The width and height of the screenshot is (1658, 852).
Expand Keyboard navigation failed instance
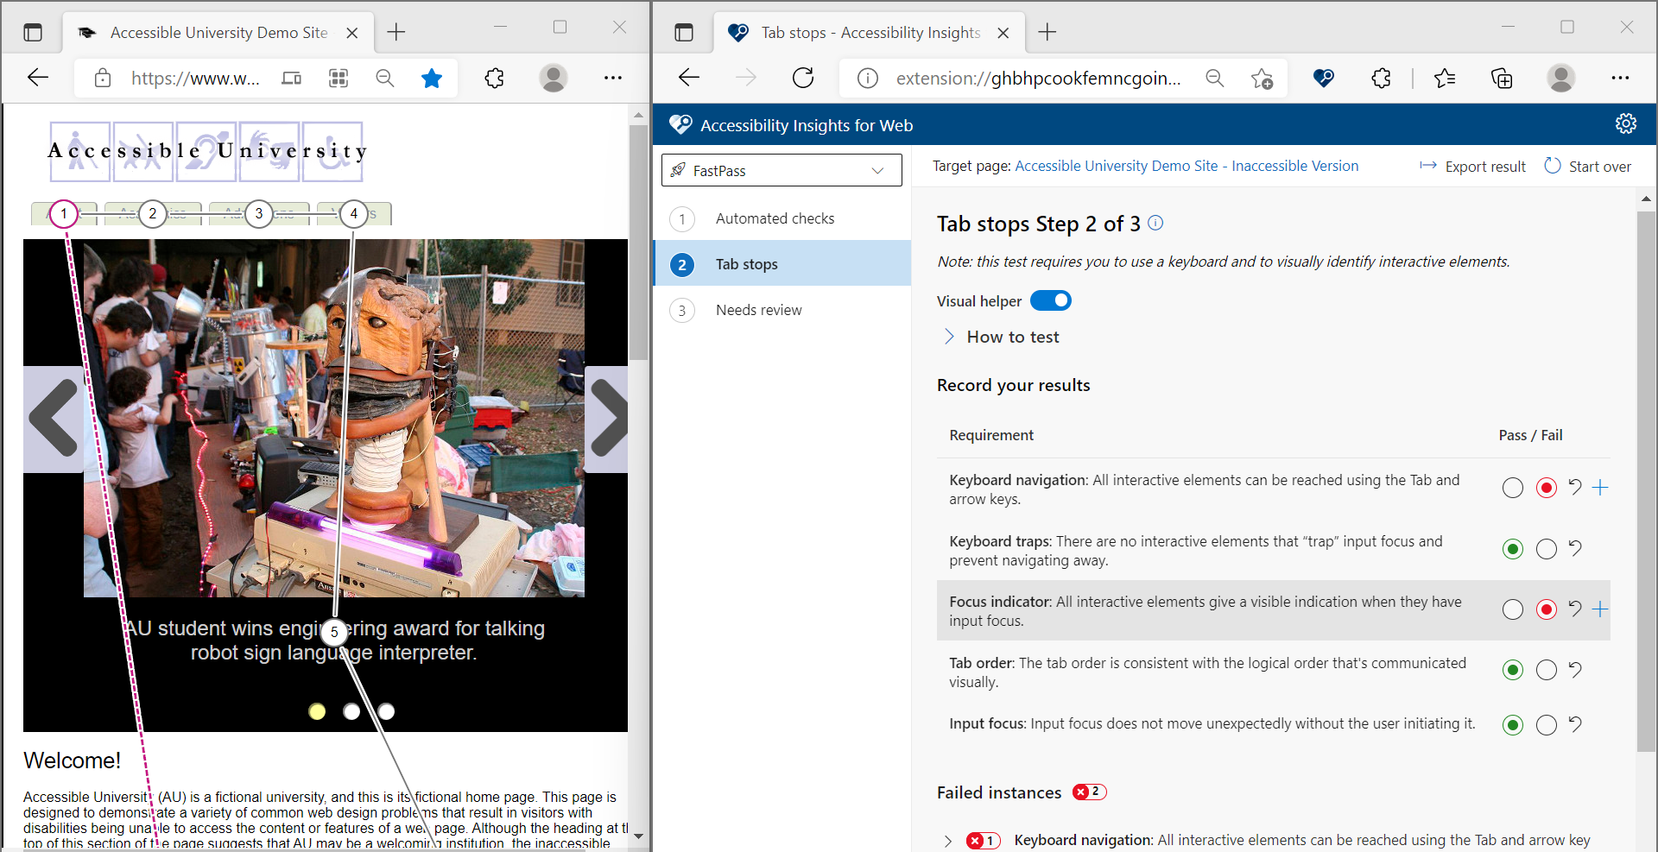[948, 841]
